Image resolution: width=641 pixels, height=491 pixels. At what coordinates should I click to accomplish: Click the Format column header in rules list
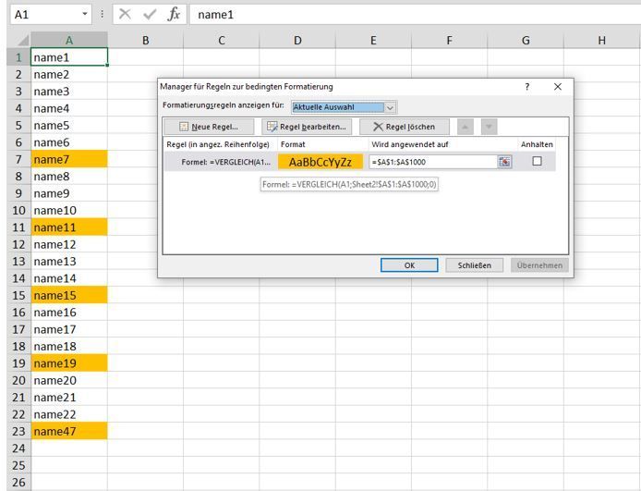(323, 144)
